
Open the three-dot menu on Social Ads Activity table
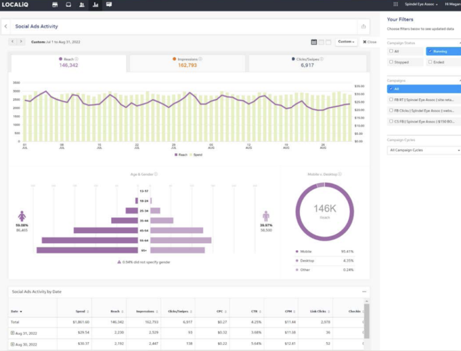pos(364,292)
